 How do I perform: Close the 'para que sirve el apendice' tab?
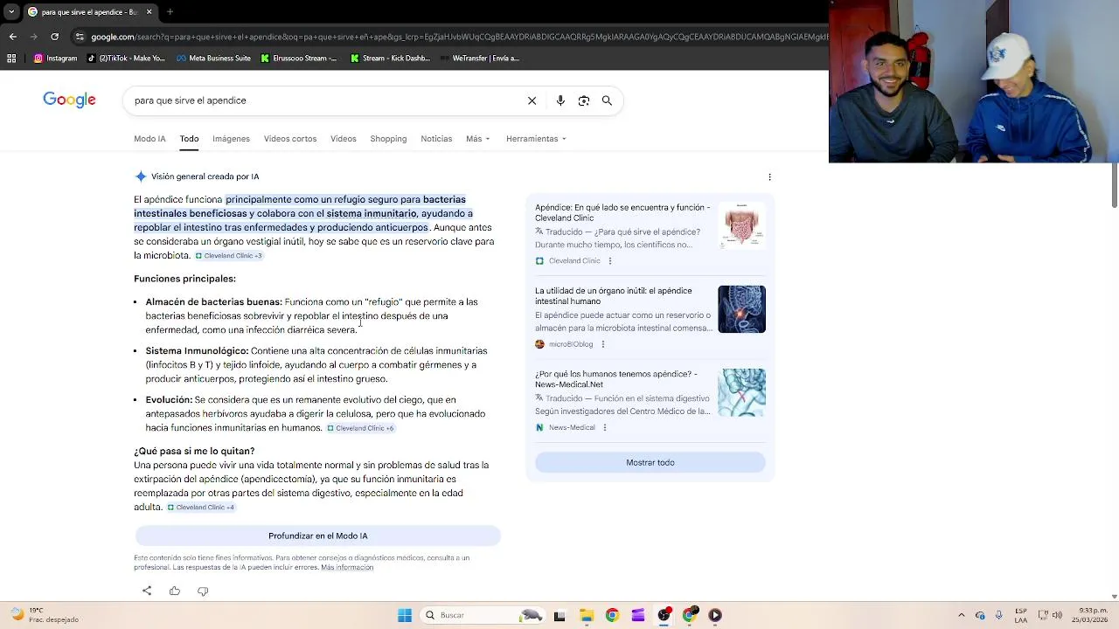pos(149,12)
